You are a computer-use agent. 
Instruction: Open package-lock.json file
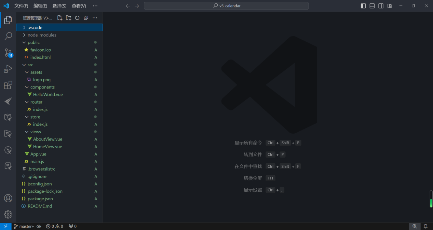coord(59,191)
